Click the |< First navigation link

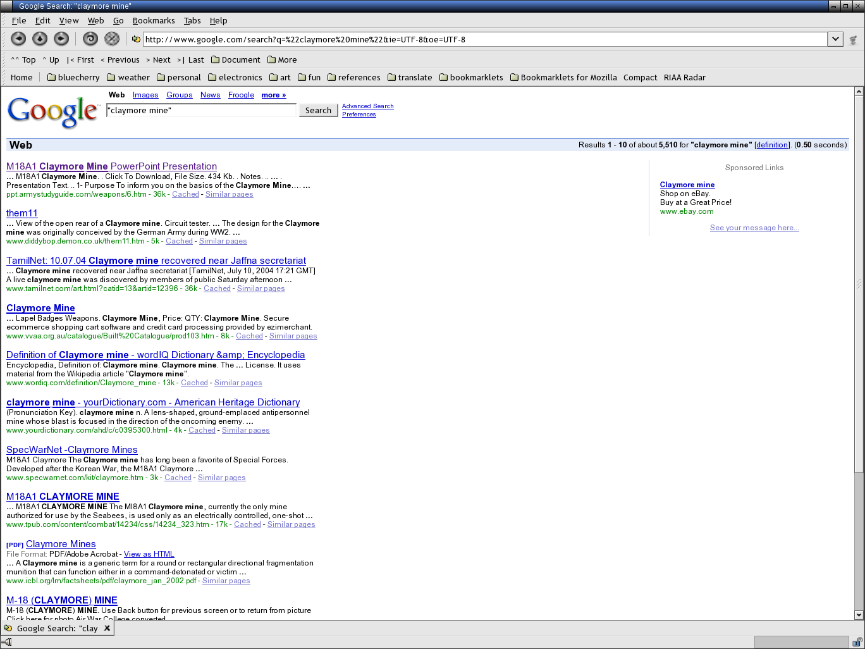tap(80, 59)
